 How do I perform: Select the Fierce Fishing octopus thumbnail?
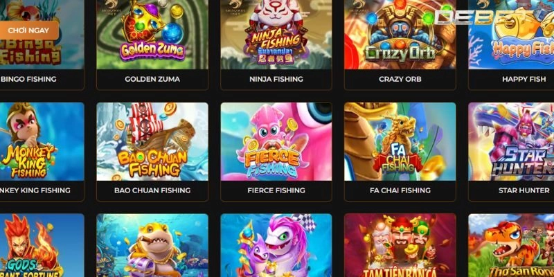(x=276, y=142)
